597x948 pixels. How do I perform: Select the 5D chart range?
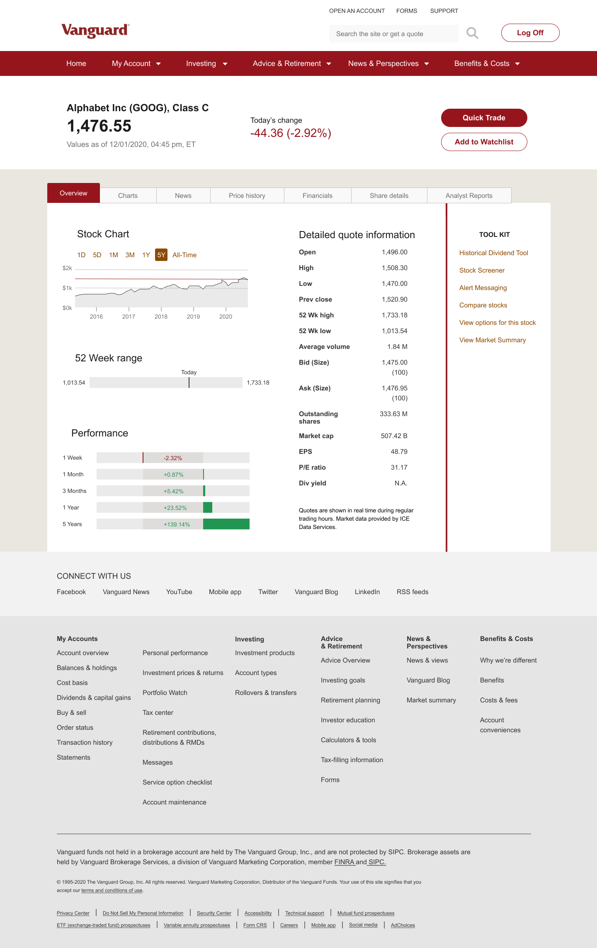[x=97, y=255]
